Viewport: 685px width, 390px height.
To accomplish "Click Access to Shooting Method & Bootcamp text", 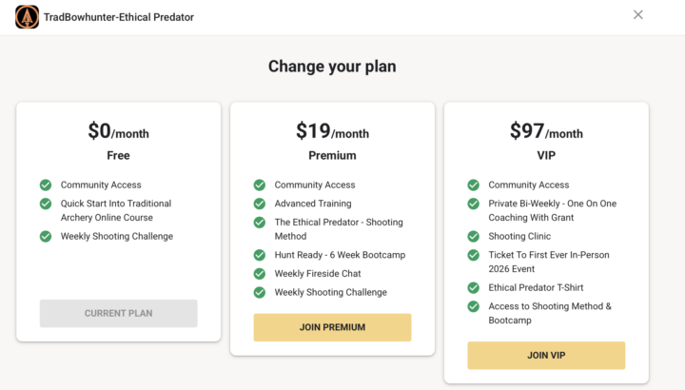I will pos(550,313).
